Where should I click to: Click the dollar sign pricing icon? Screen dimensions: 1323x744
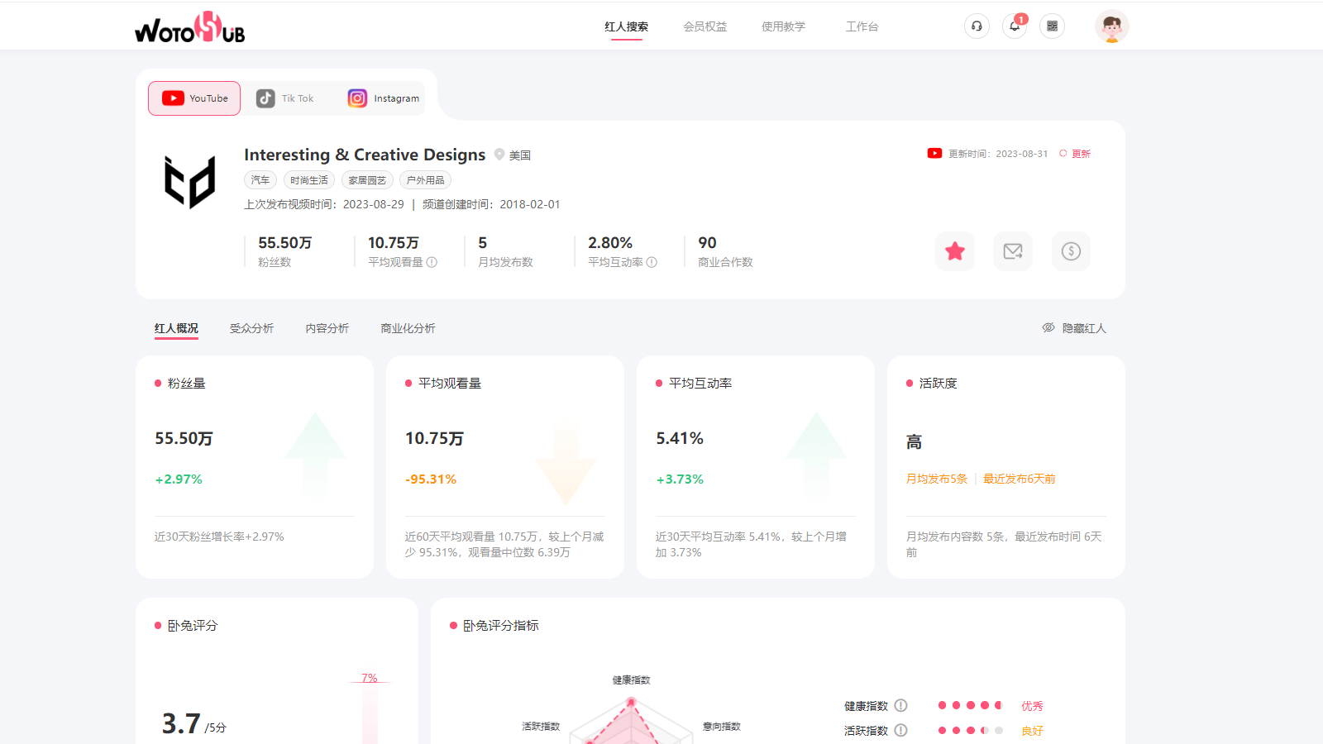click(1071, 251)
